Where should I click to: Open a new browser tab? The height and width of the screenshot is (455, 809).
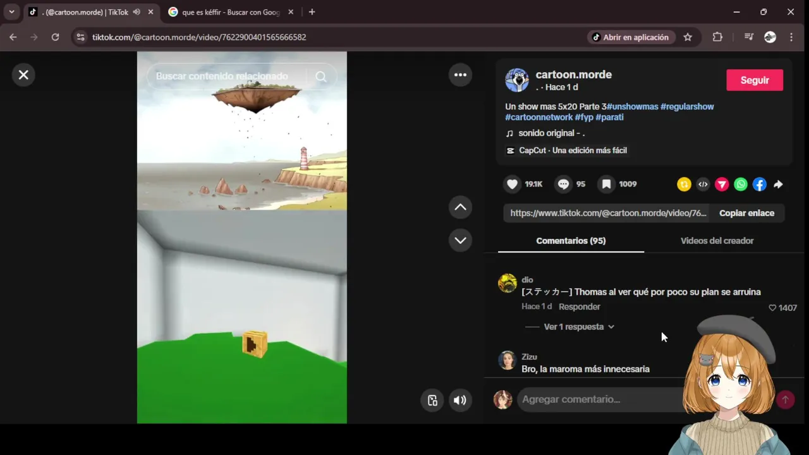(312, 12)
